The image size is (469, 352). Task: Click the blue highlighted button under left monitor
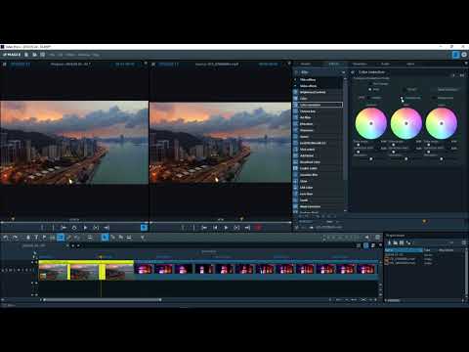coord(144,228)
